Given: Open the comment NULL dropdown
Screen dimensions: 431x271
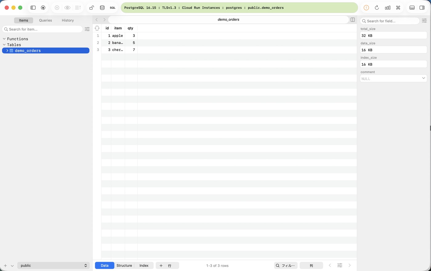Looking at the screenshot, I should [x=393, y=79].
